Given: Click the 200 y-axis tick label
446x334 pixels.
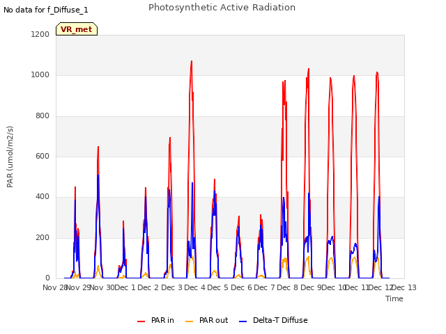Looking at the screenshot, I should coord(43,237).
